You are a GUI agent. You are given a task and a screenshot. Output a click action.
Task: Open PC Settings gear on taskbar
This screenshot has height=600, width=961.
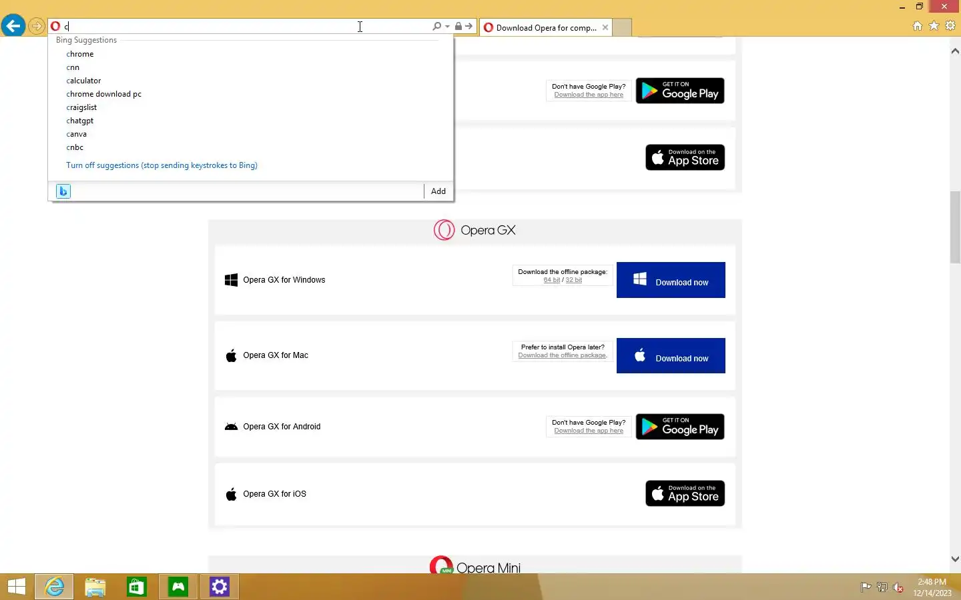(220, 587)
